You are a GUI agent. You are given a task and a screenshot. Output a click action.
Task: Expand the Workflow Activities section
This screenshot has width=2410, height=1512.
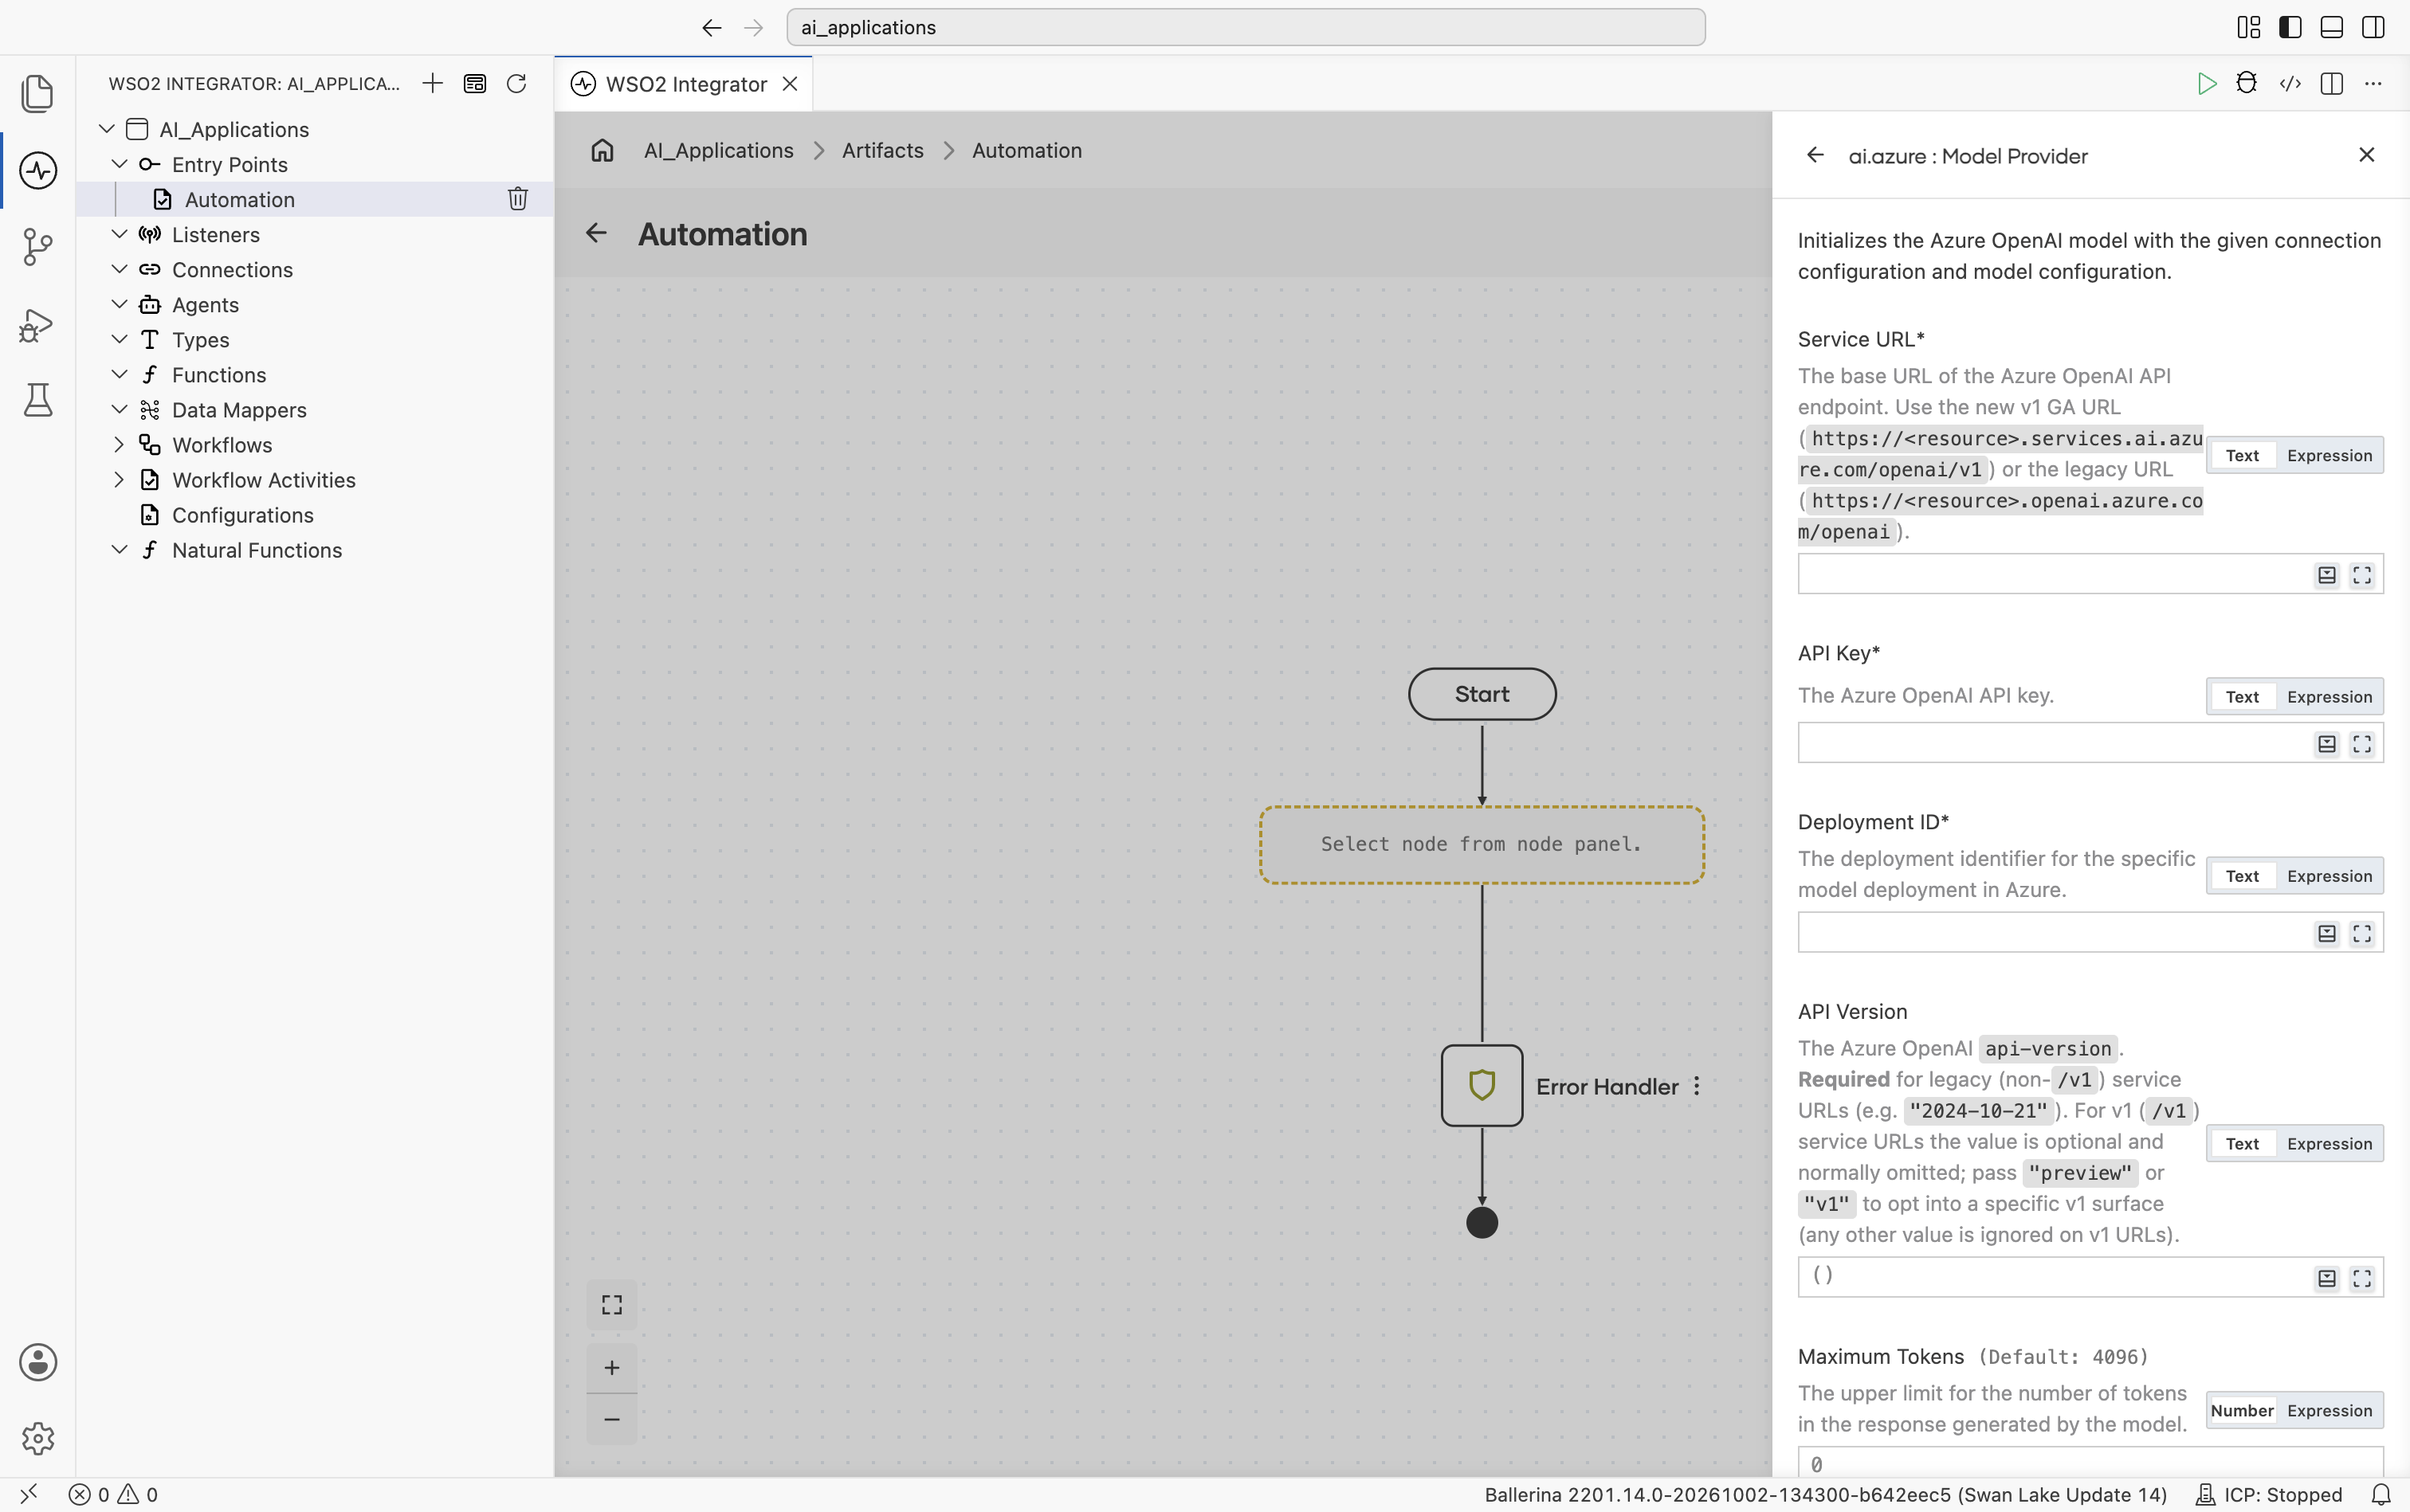[x=119, y=479]
